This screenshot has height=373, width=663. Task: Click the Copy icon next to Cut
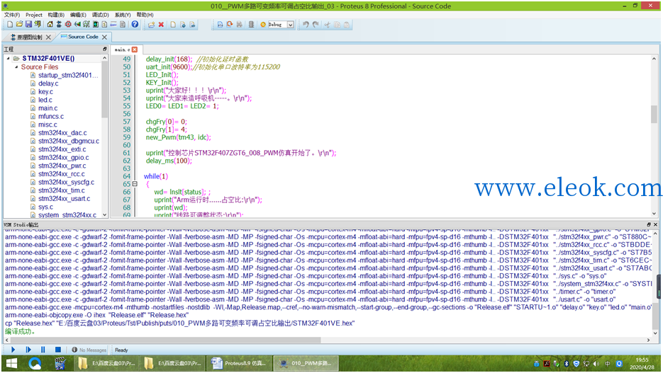[337, 25]
